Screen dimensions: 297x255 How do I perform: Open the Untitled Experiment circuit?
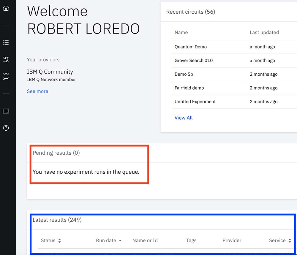coord(195,102)
